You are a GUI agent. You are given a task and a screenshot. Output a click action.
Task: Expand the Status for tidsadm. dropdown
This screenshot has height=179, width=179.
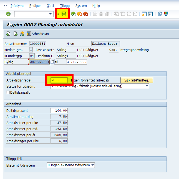(147, 86)
